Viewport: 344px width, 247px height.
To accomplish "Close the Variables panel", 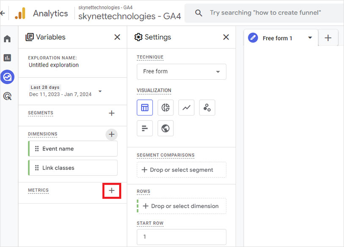I will pyautogui.click(x=117, y=37).
